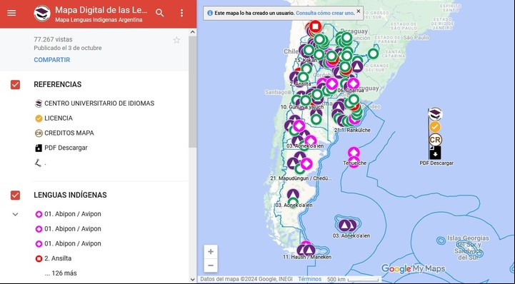
Task: Open the three-dot more options menu
Action: 181,13
